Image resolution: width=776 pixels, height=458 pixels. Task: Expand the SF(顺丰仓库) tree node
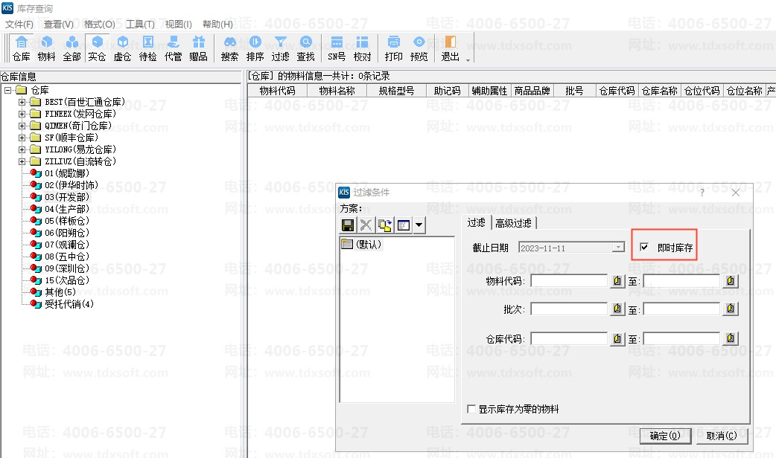(x=22, y=138)
